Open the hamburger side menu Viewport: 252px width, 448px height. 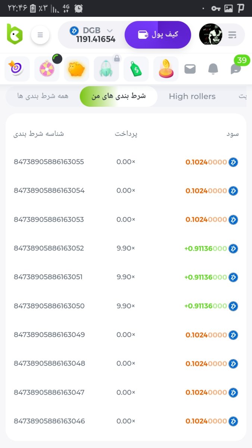[40, 35]
